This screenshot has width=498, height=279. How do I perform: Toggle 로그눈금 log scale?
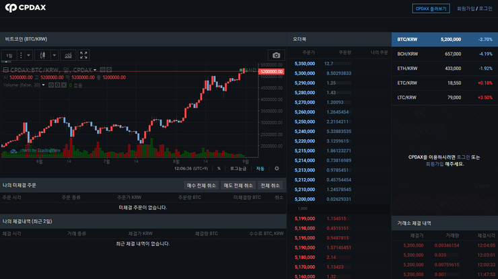pyautogui.click(x=238, y=169)
